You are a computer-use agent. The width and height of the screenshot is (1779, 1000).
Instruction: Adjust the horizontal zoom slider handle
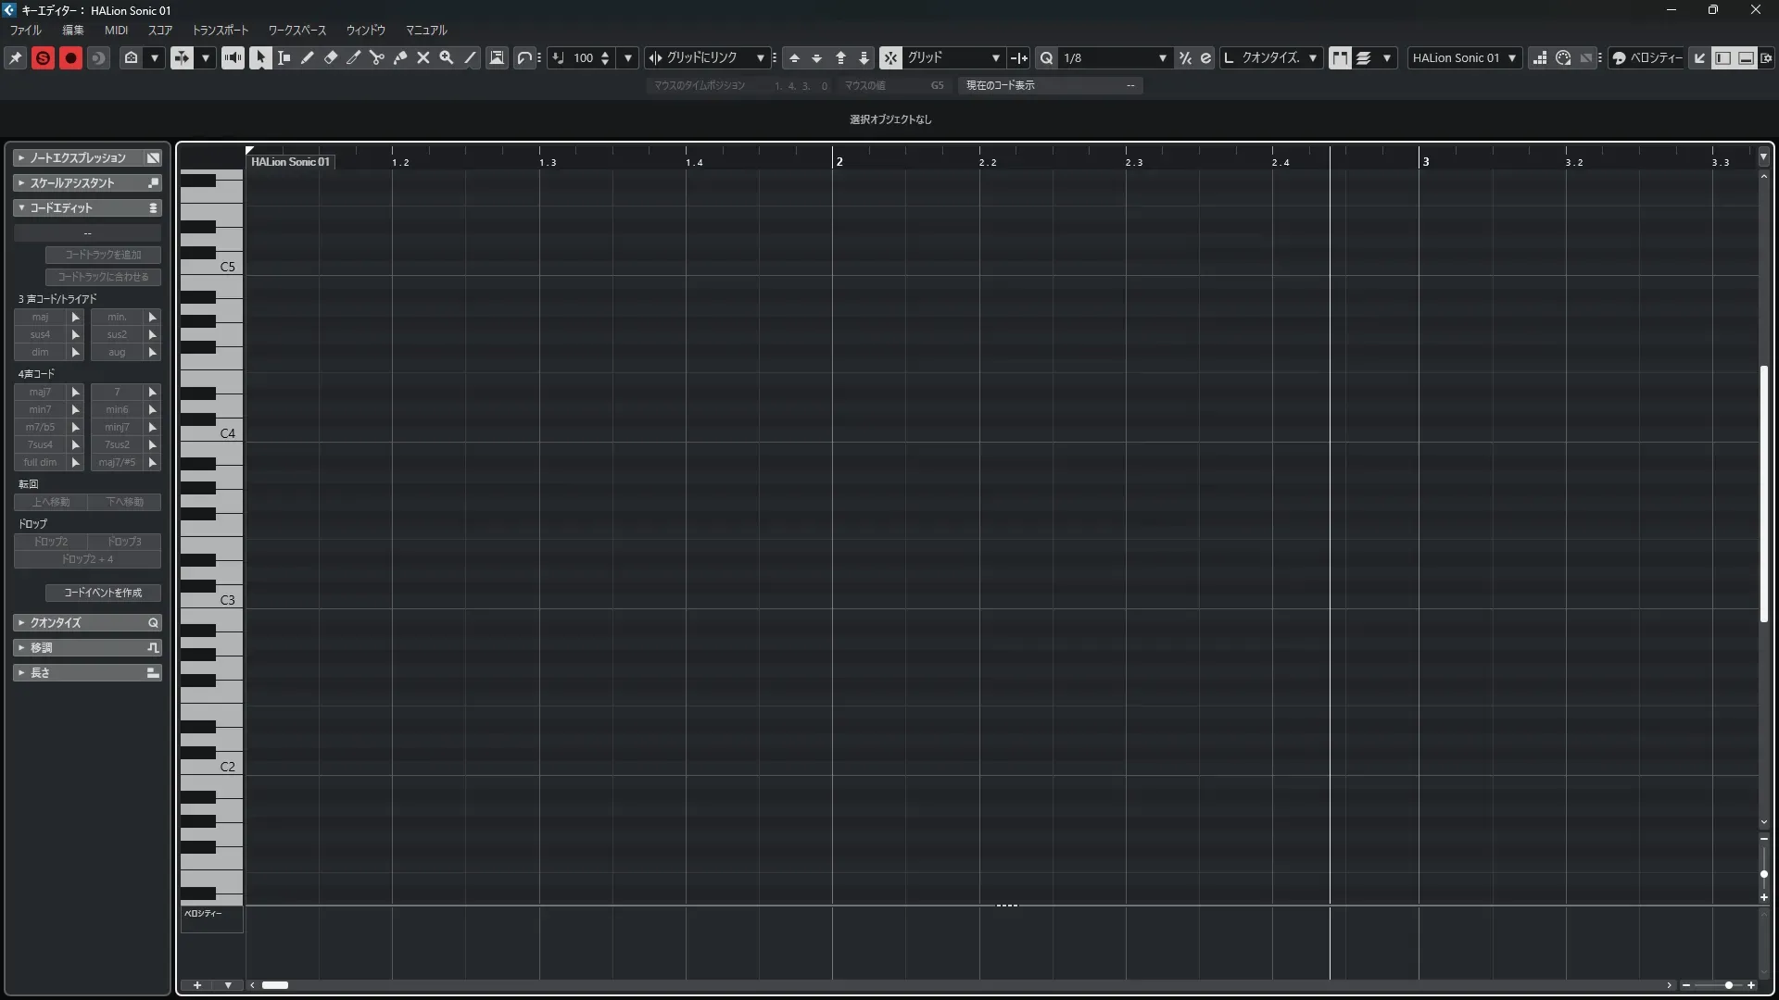(1728, 985)
